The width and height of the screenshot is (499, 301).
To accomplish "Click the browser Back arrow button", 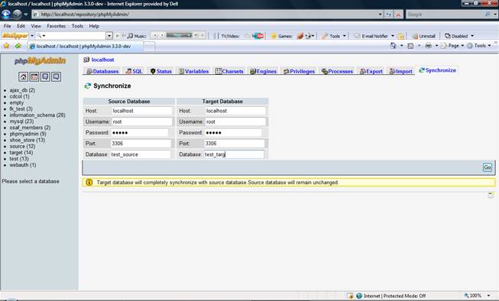I will point(6,15).
